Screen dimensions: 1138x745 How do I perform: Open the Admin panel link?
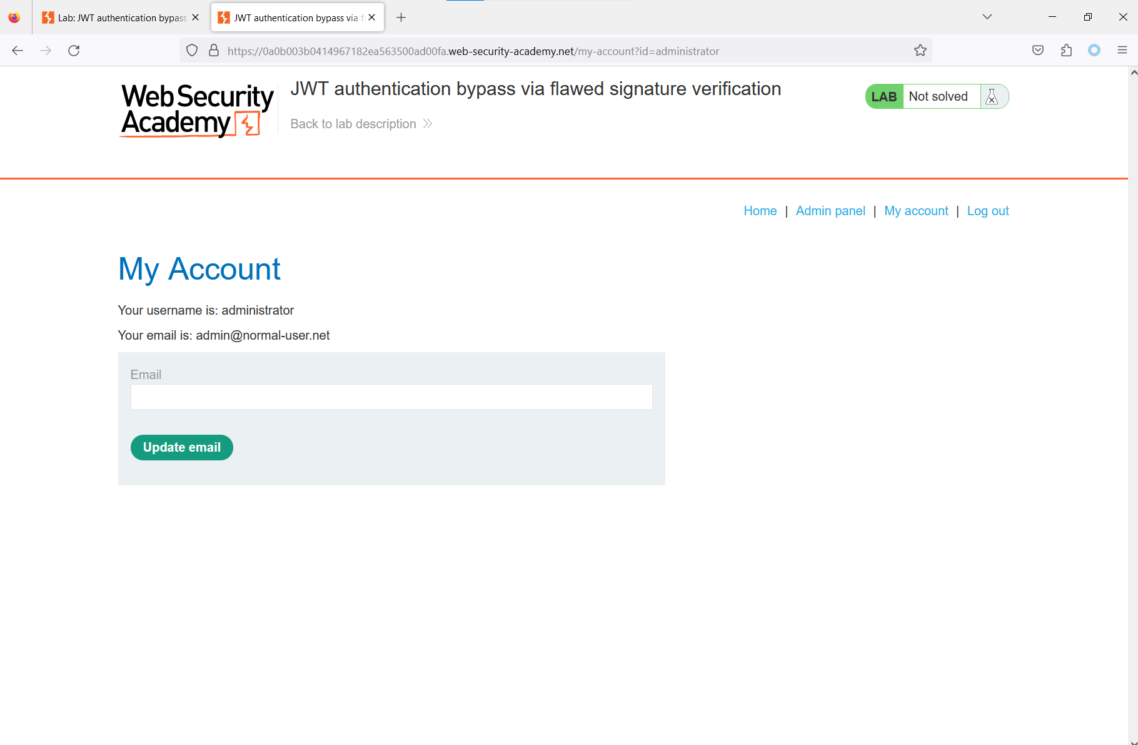pyautogui.click(x=830, y=211)
